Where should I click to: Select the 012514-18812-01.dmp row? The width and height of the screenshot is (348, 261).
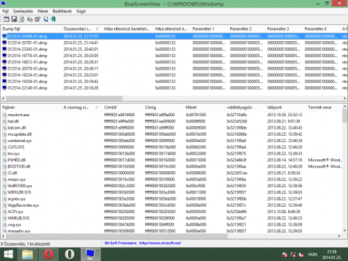pos(174,62)
